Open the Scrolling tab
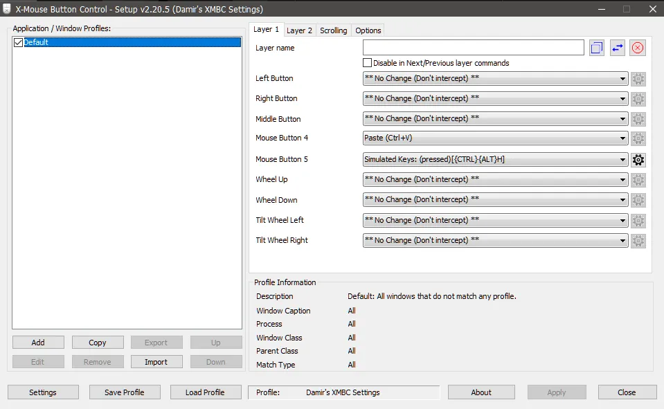 point(333,30)
